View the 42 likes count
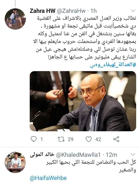The image size is (139, 186). tap(98, 139)
